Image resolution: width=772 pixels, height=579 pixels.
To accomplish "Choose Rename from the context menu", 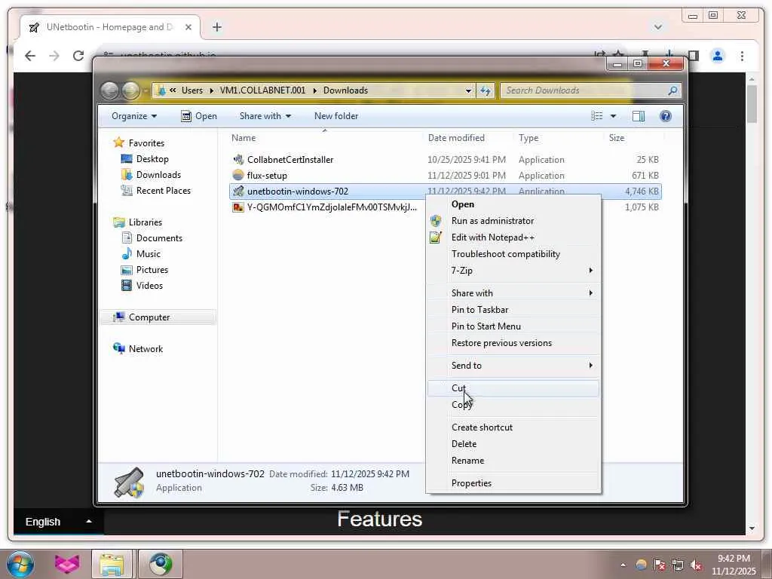I will click(x=514, y=461).
